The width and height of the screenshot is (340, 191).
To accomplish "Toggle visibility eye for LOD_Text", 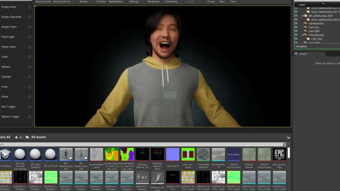I will 296,39.
